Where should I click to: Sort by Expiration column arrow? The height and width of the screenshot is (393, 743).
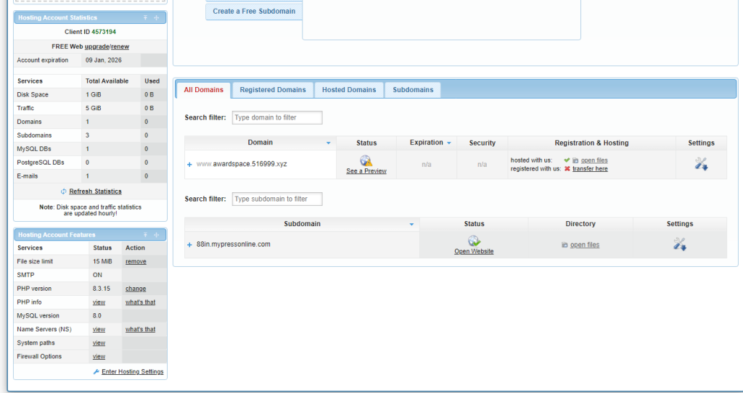tap(449, 143)
